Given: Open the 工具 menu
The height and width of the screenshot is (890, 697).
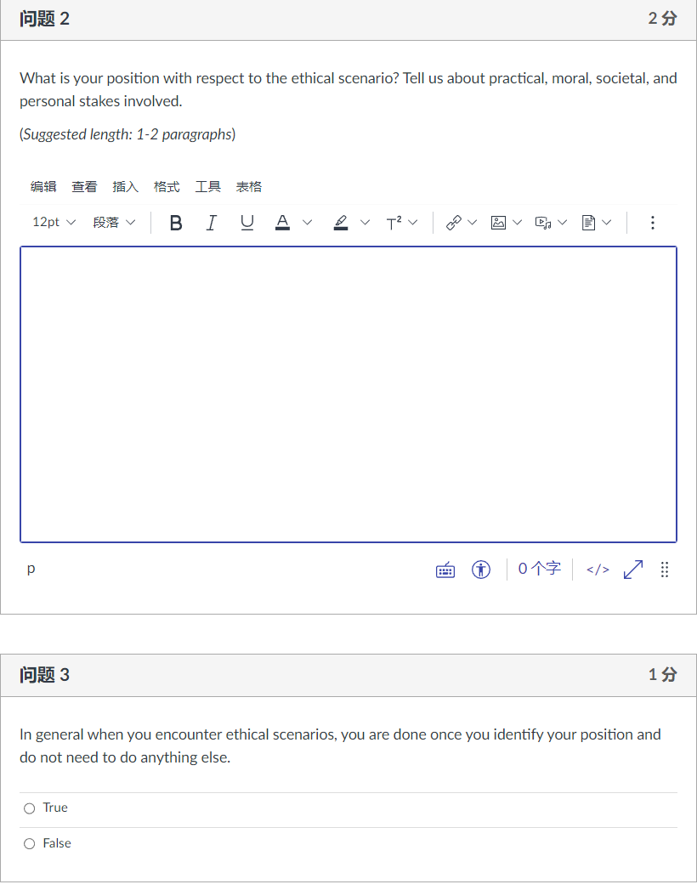Looking at the screenshot, I should coord(207,187).
